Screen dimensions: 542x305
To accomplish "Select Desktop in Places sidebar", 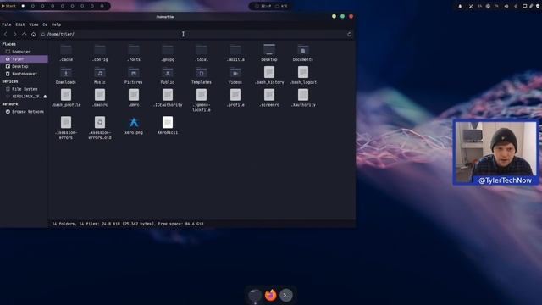I will click(24, 66).
